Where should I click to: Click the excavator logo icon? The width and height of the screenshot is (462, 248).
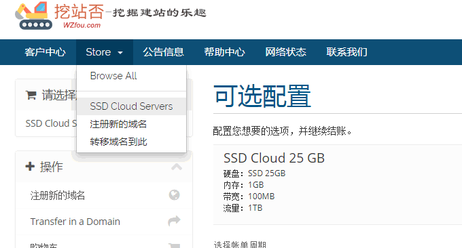[33, 16]
